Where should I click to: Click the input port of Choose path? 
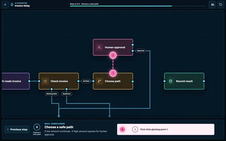click(94, 81)
